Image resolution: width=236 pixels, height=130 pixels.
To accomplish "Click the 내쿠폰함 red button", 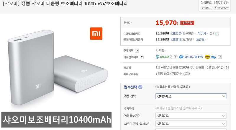I will coord(187,23).
